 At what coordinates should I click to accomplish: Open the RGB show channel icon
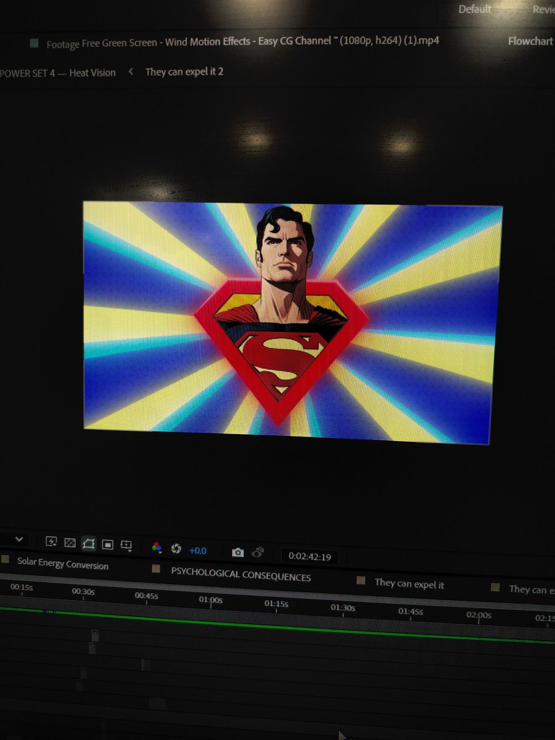click(156, 547)
